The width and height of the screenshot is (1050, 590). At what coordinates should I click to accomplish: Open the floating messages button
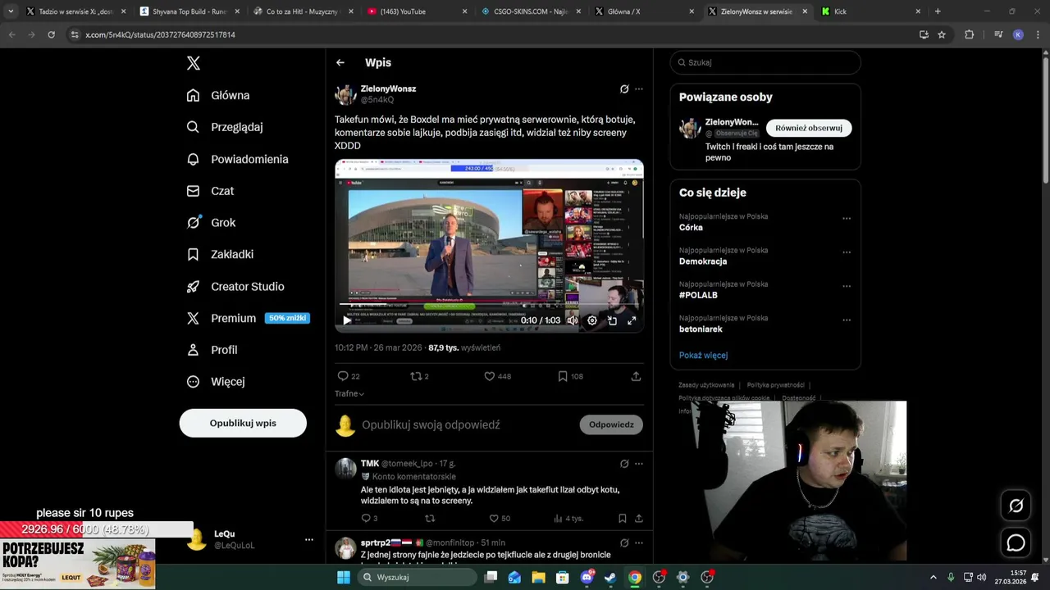[1016, 542]
